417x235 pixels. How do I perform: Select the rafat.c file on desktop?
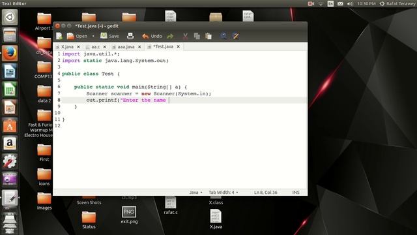click(x=171, y=206)
